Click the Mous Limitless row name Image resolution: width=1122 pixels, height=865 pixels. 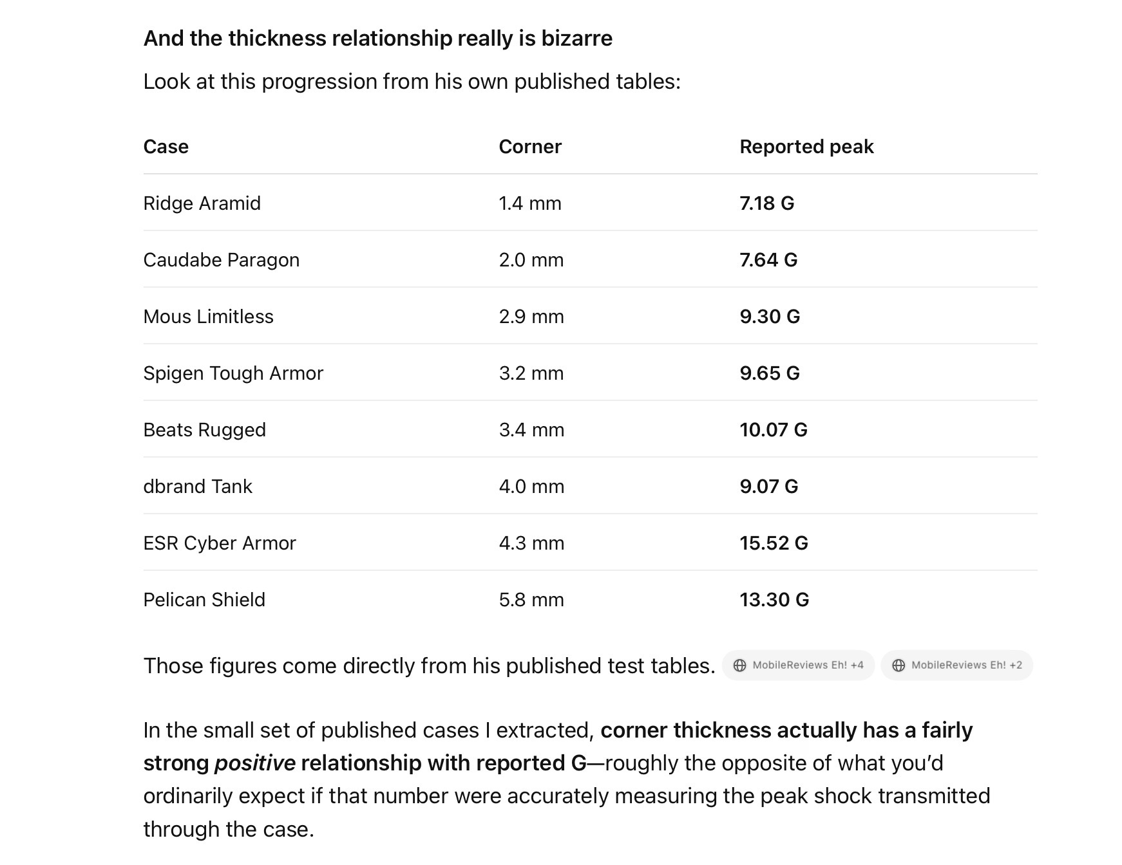(209, 317)
